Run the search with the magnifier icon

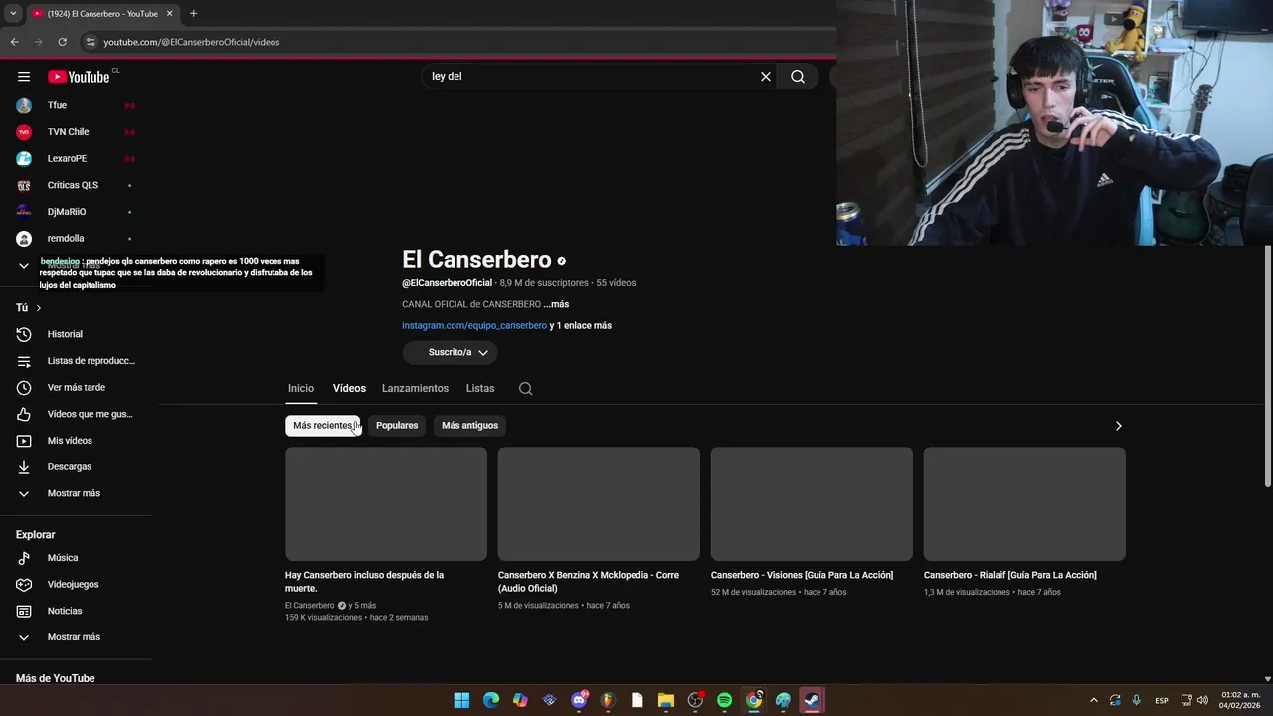pos(798,77)
